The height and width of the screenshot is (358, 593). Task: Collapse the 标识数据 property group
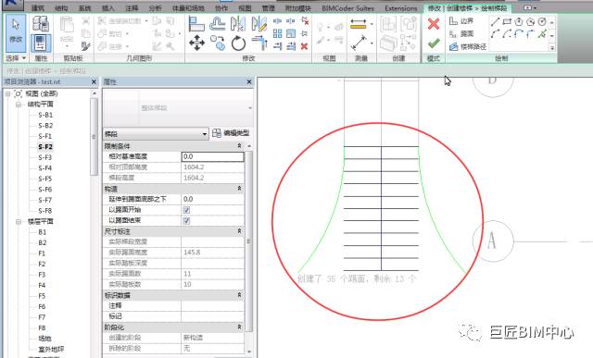point(239,294)
